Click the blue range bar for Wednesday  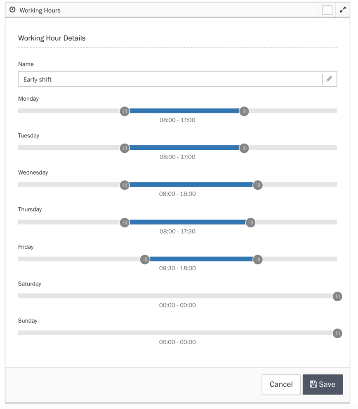tap(191, 185)
